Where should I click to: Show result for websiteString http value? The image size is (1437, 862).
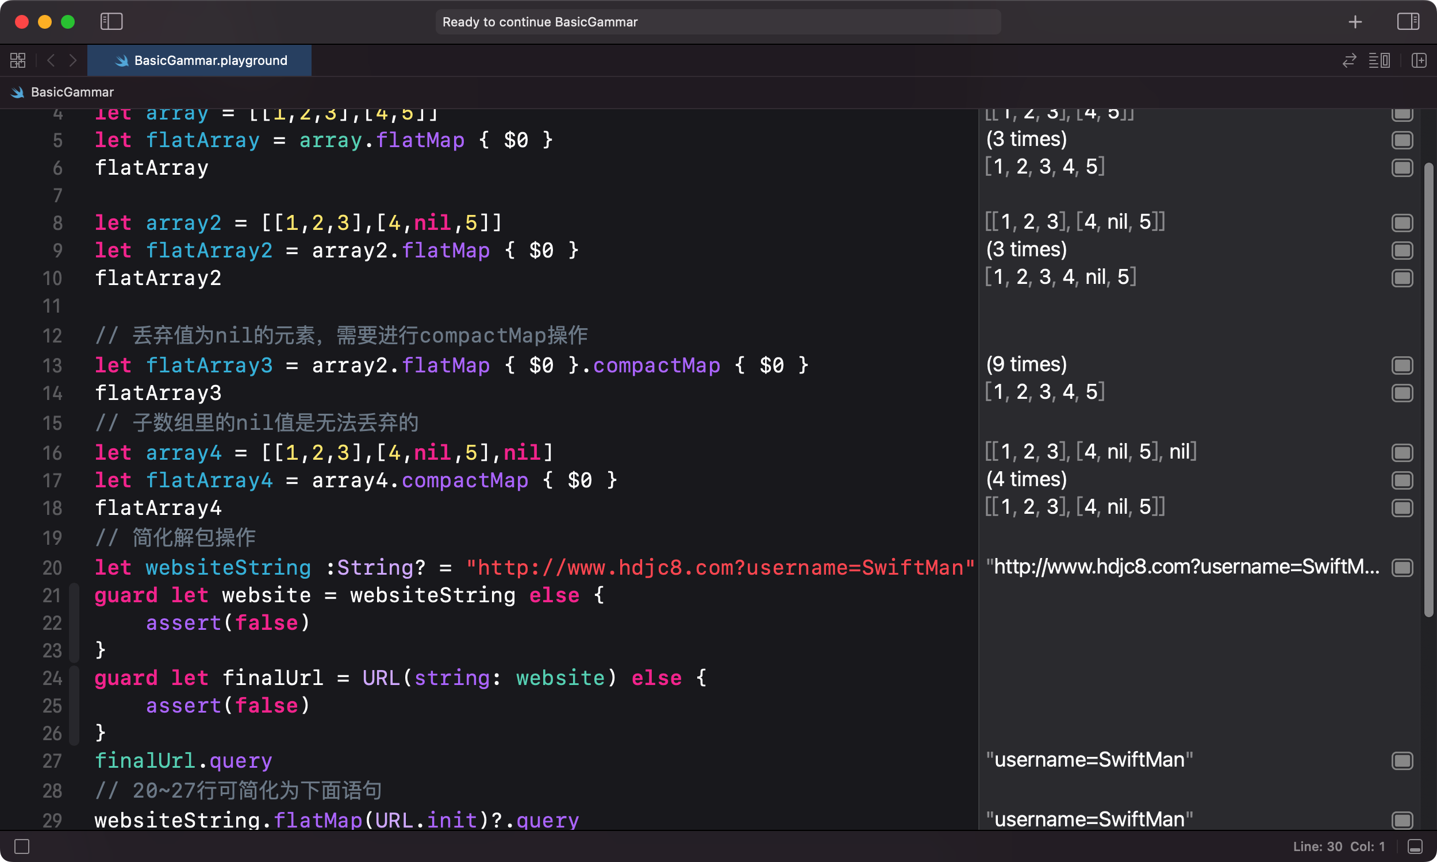point(1402,568)
